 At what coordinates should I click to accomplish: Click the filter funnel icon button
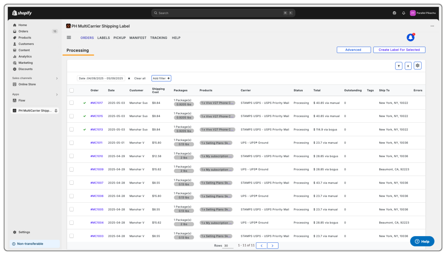click(398, 66)
